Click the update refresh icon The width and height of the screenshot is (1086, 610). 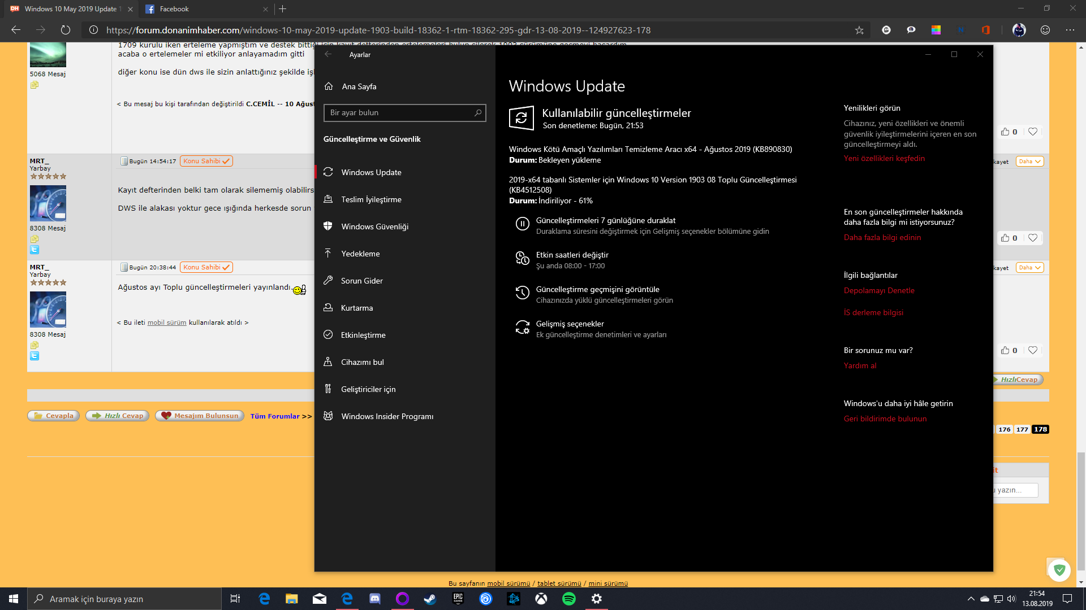click(x=521, y=118)
